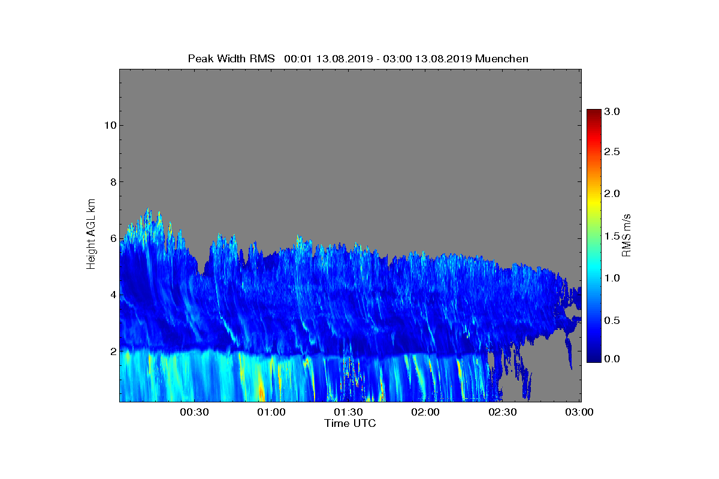
Task: Click the colorbar value 0.5
Action: pyautogui.click(x=612, y=320)
